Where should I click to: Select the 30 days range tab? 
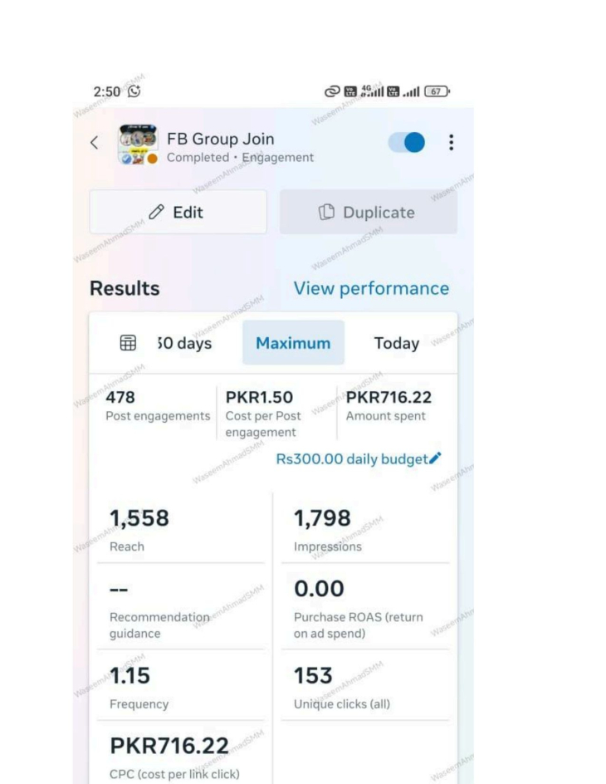[184, 343]
